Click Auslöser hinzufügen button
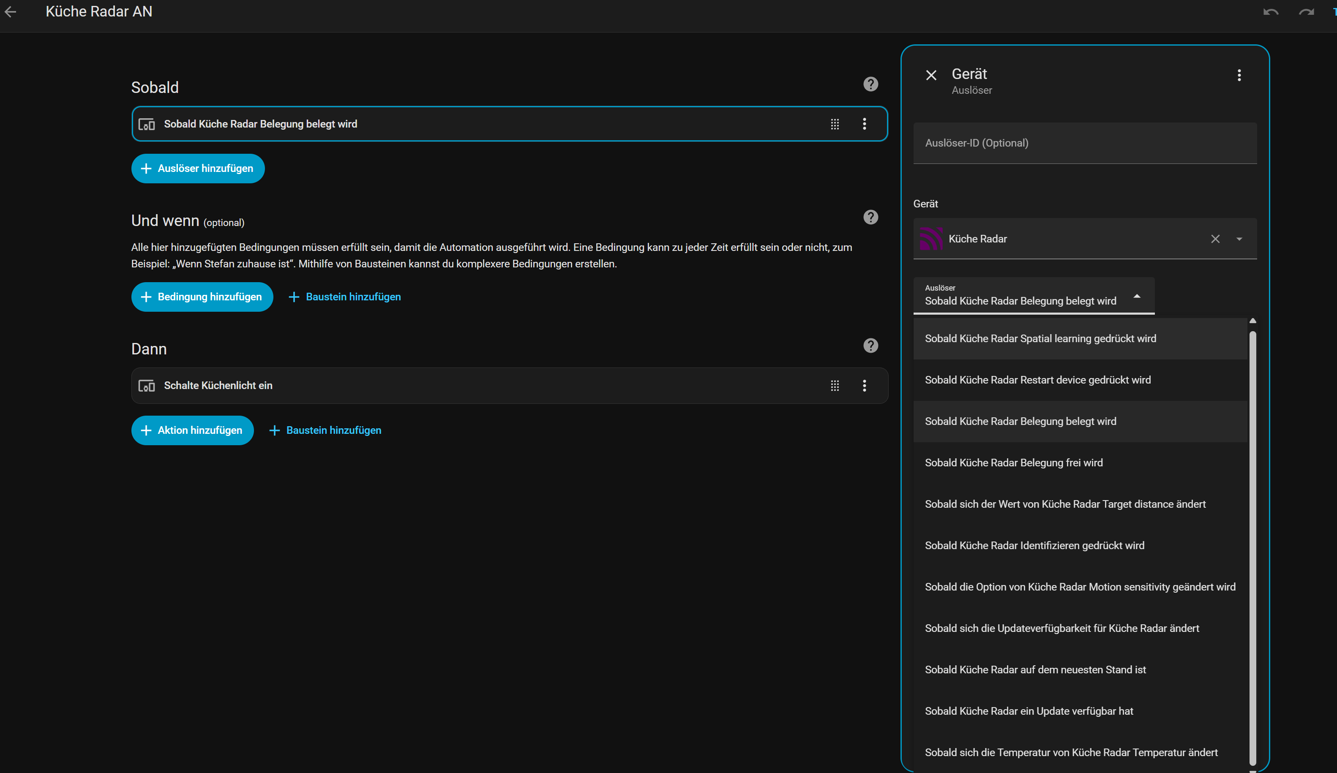 click(198, 169)
